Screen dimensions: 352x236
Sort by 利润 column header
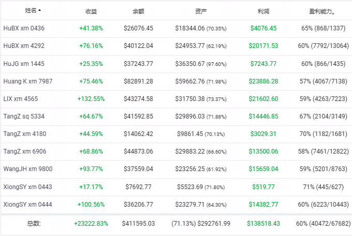click(263, 11)
